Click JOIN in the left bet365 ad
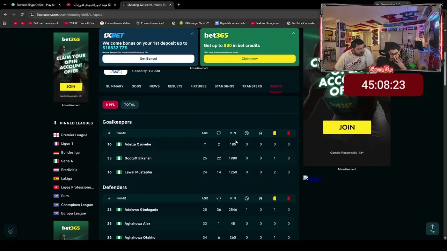447x251 pixels. (x=71, y=86)
